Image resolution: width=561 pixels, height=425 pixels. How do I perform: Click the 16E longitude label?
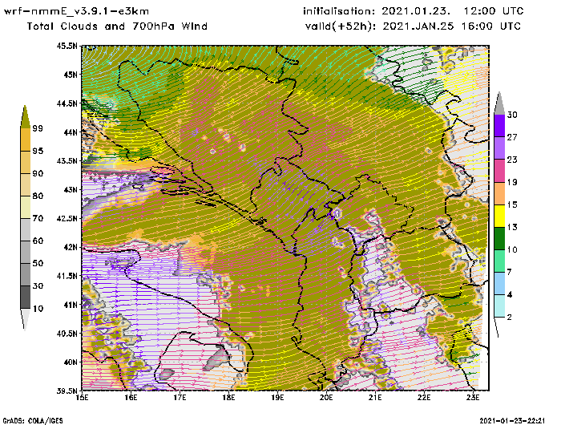tap(131, 398)
